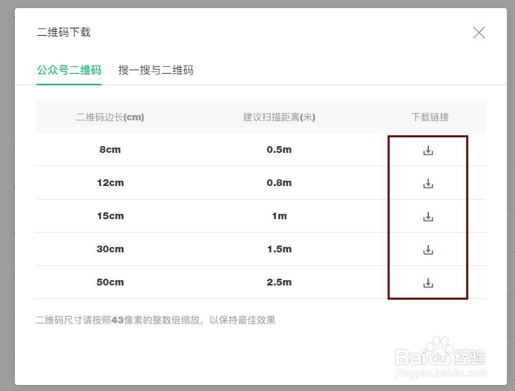Screen dimensions: 515x391
Task: Click the 1.5m scan distance value
Action: click(x=279, y=249)
